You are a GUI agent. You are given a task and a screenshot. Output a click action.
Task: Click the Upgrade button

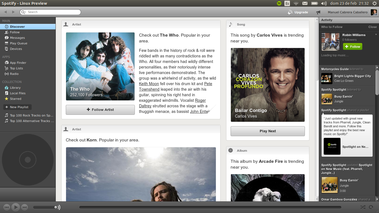298,12
